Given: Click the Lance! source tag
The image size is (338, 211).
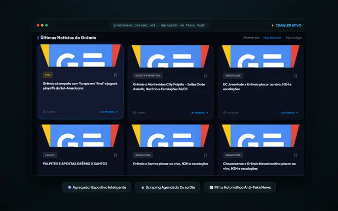Looking at the screenshot, I should click(x=50, y=155).
